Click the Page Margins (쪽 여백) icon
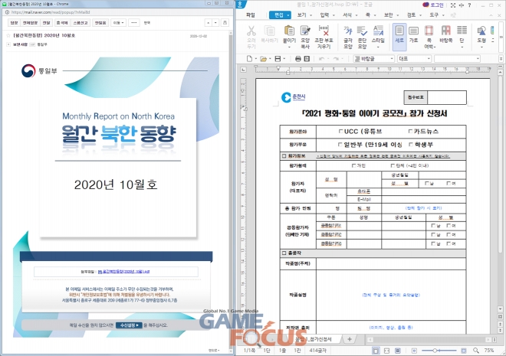Screen dimensions: 506x356 coord(429,34)
